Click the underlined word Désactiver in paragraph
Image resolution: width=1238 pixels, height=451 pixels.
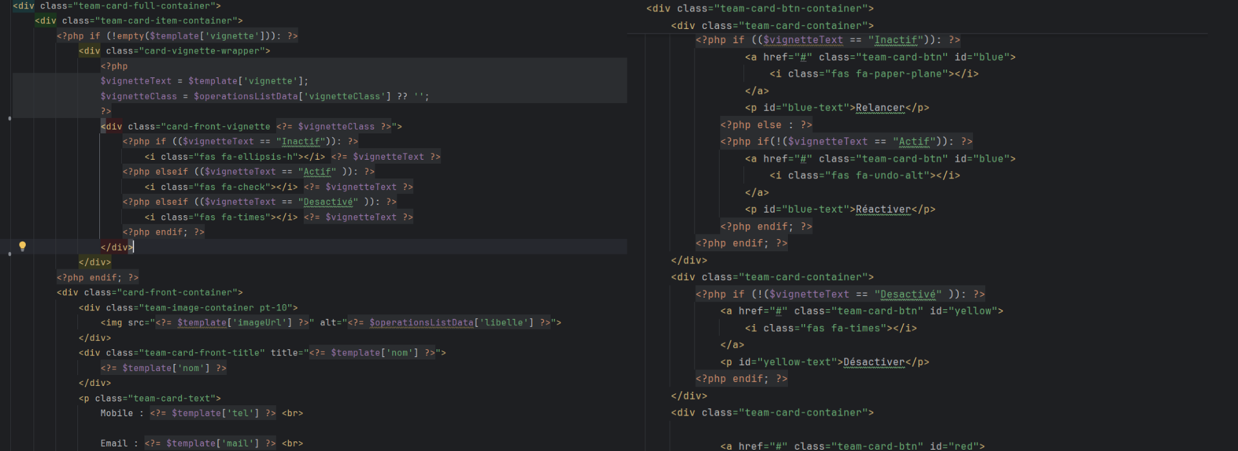pos(874,362)
